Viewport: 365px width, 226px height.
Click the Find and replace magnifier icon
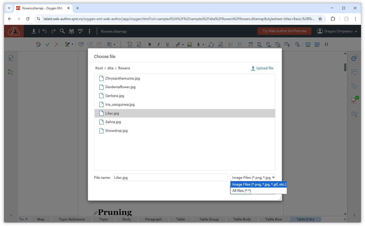click(x=62, y=31)
